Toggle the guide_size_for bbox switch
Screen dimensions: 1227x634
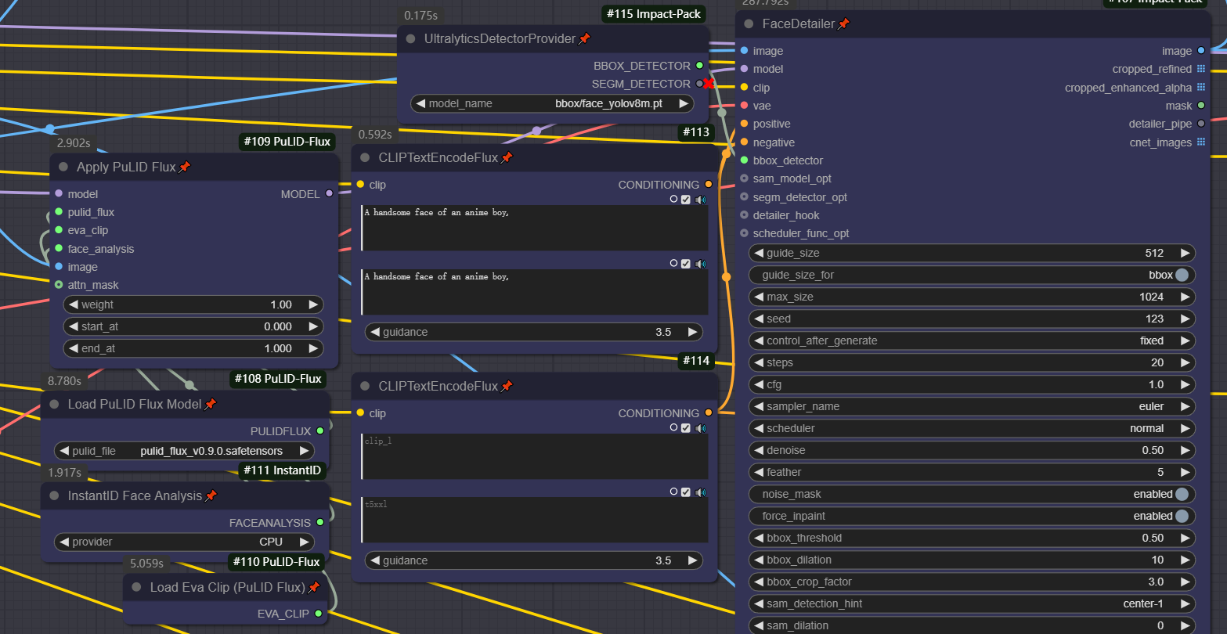click(x=1182, y=275)
